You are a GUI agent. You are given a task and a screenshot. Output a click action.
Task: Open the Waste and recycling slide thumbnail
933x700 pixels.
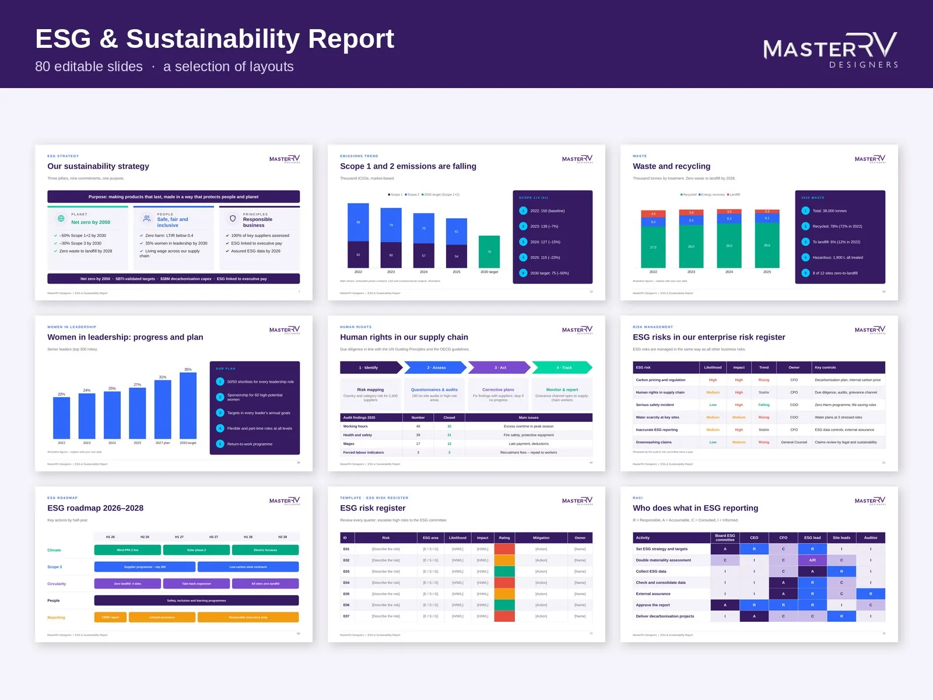(759, 222)
